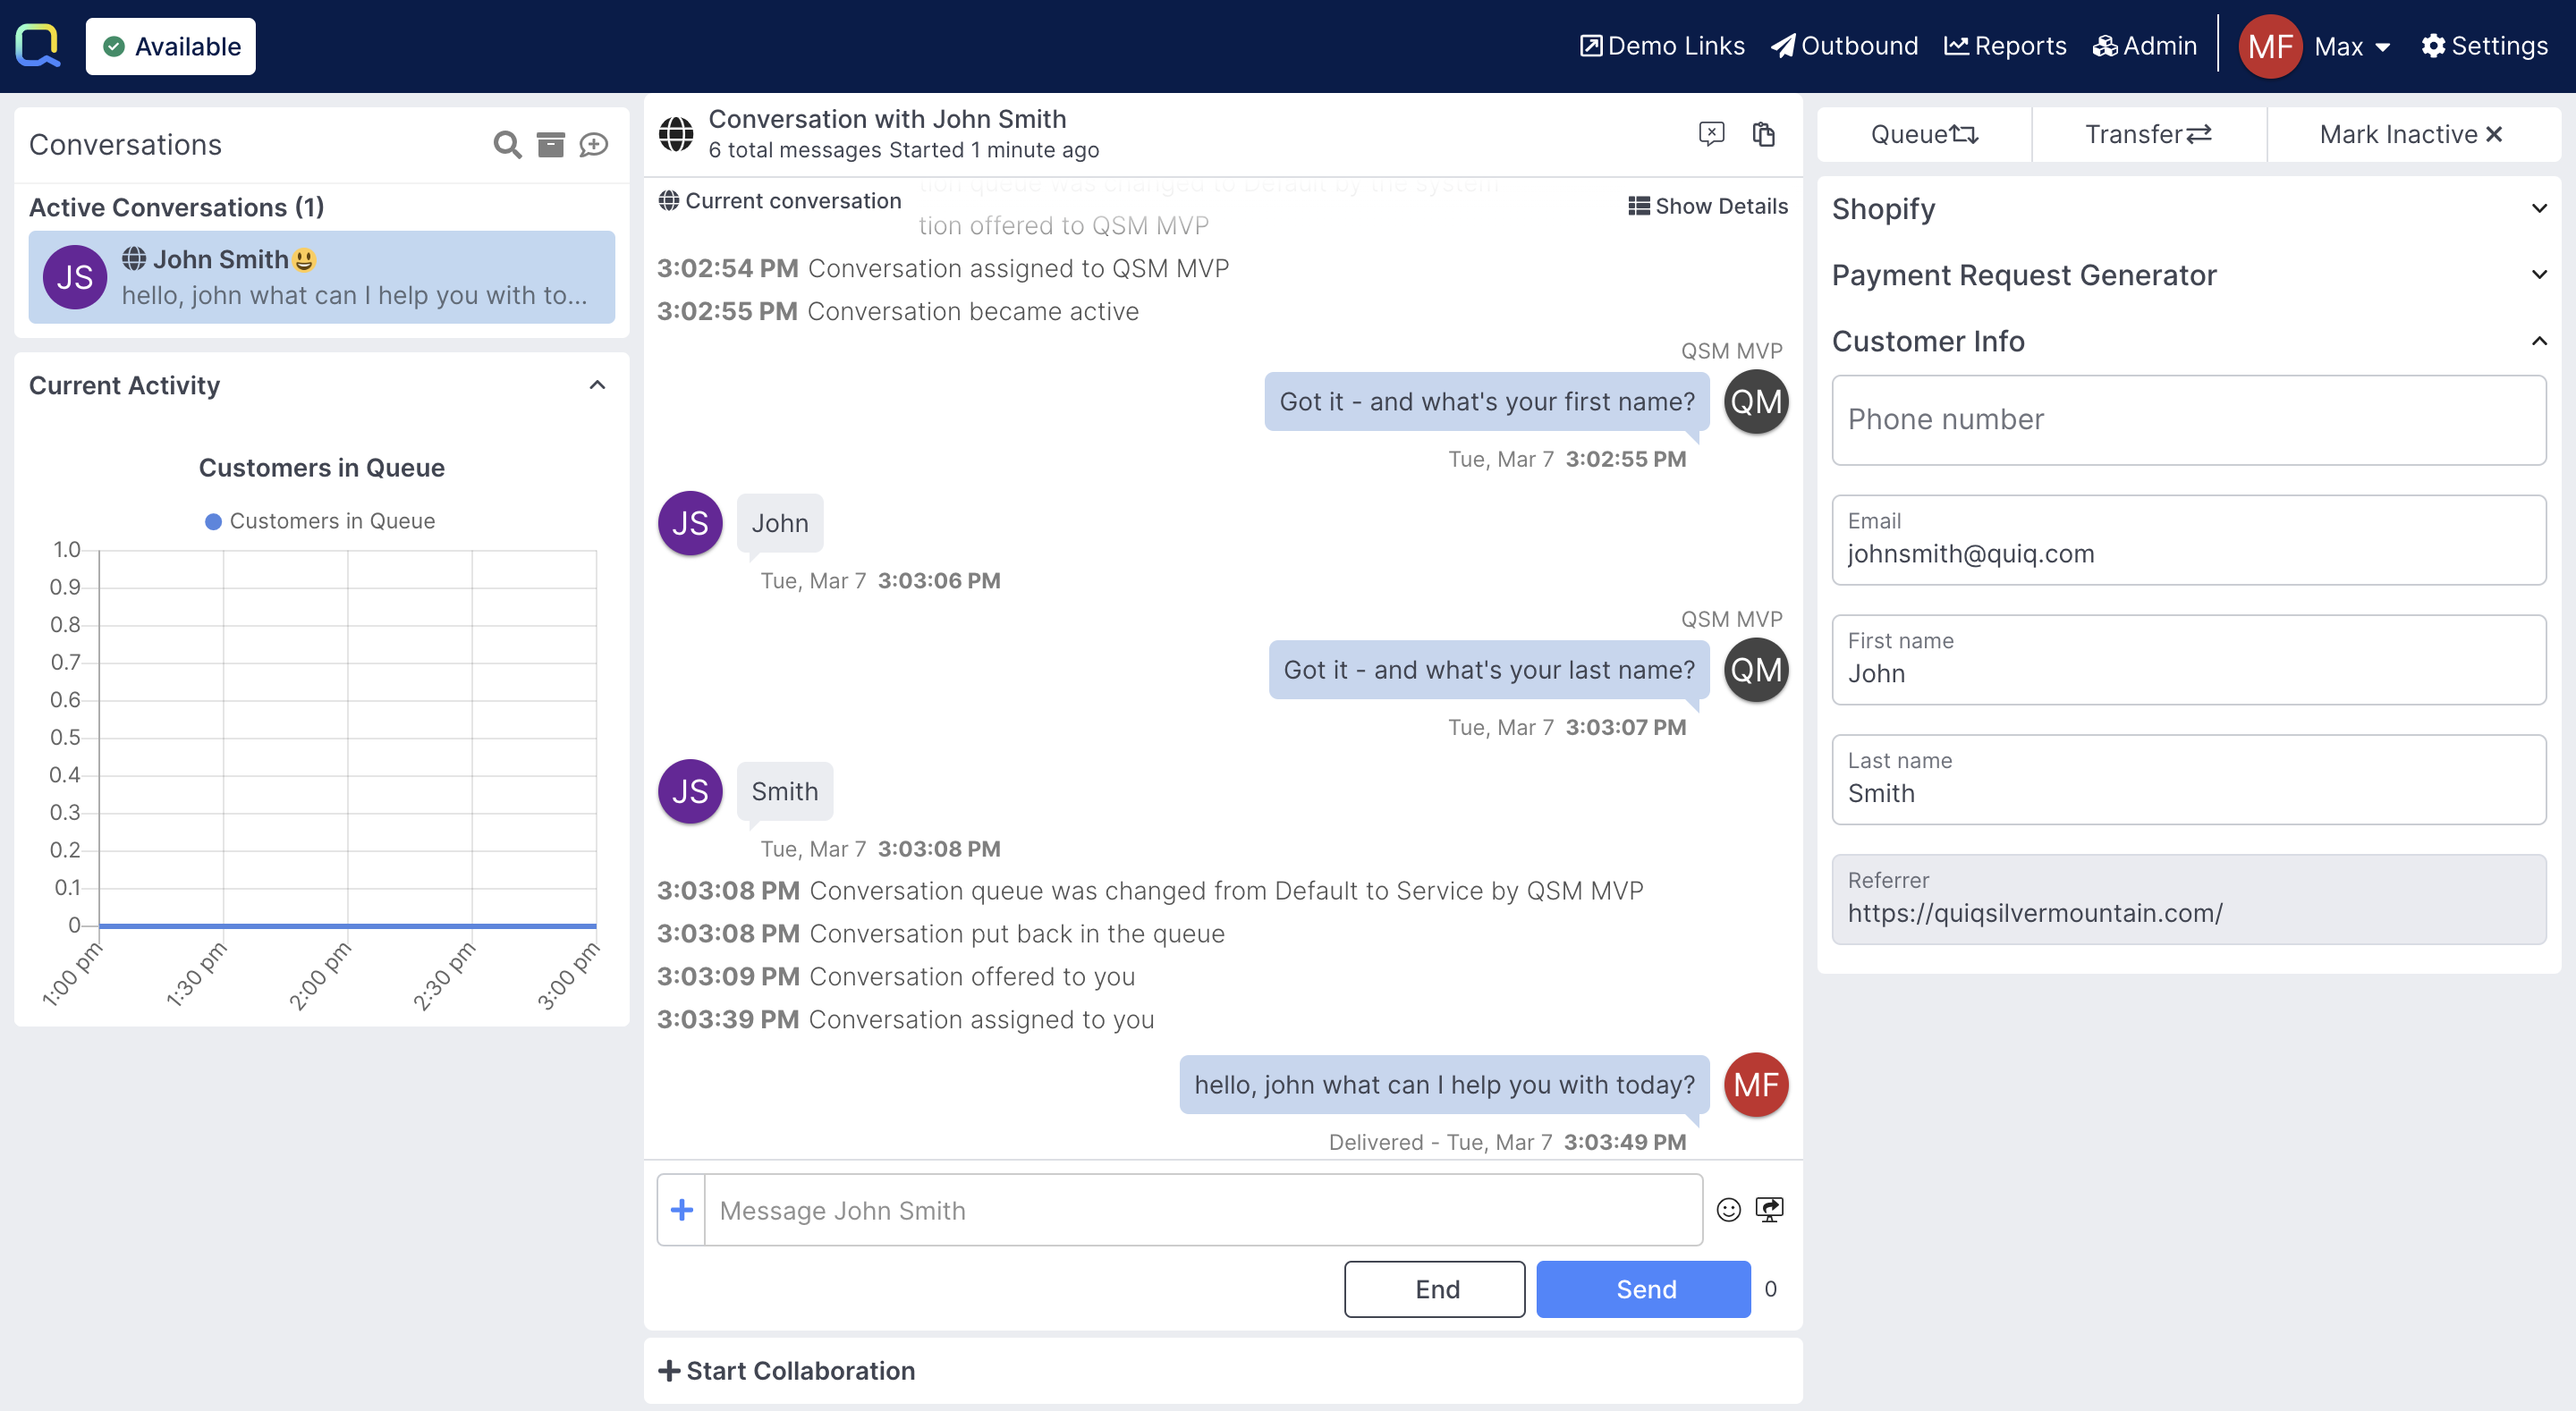Open the Admin menu item
Viewport: 2576px width, 1411px height.
point(2145,46)
